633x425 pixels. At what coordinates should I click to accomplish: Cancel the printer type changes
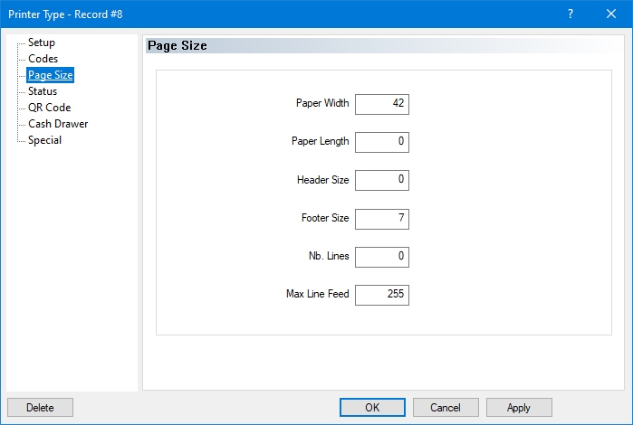point(446,408)
